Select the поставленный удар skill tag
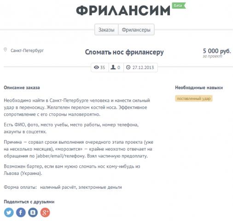 (194, 99)
